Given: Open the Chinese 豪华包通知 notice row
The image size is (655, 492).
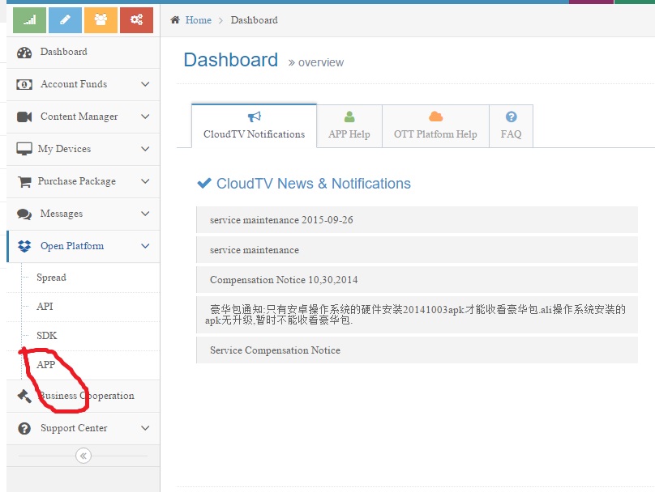Looking at the screenshot, I should pos(417,315).
